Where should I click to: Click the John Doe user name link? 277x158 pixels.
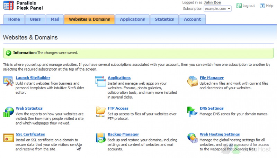pos(212,2)
